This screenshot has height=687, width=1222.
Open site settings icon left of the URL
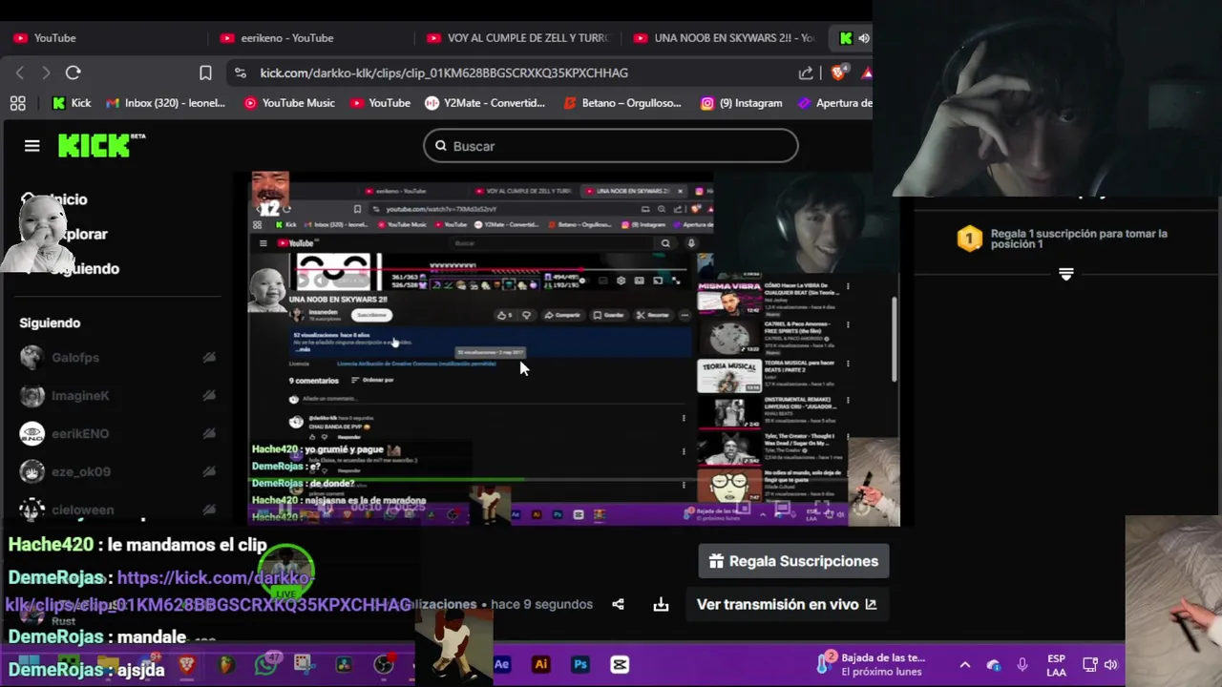240,73
